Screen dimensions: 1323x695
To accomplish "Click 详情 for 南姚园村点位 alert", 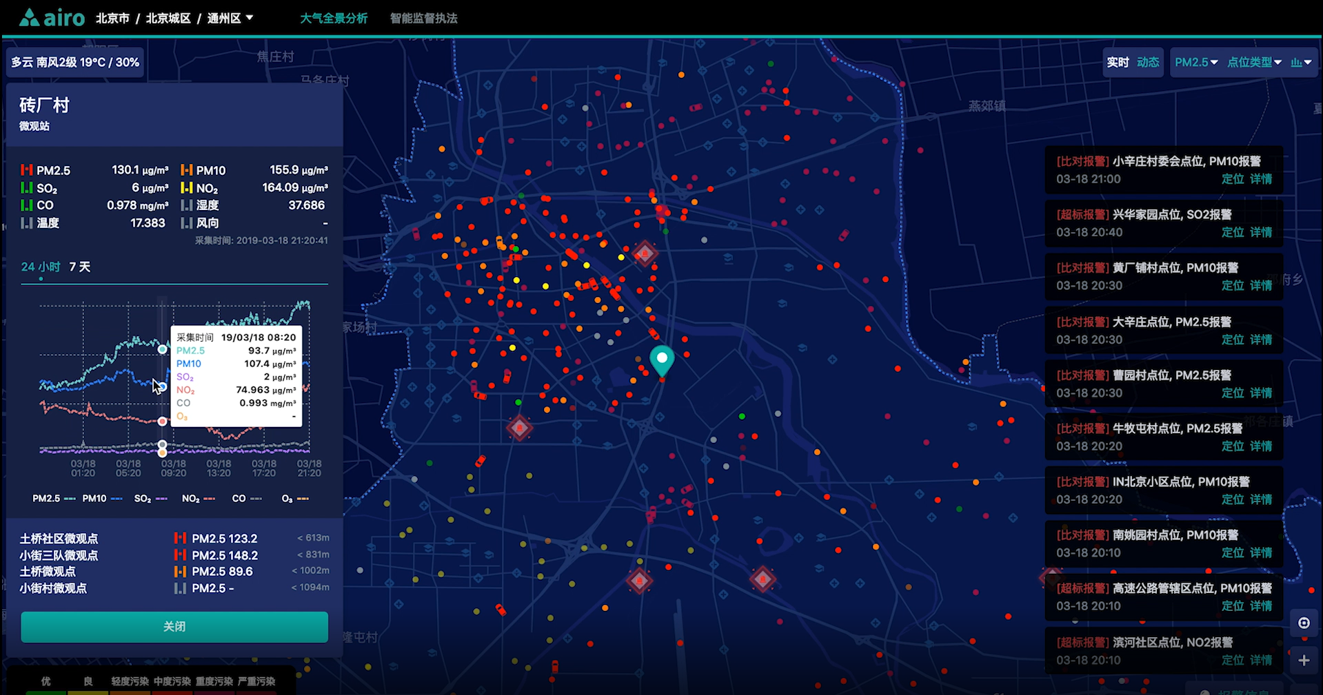I will pos(1261,552).
